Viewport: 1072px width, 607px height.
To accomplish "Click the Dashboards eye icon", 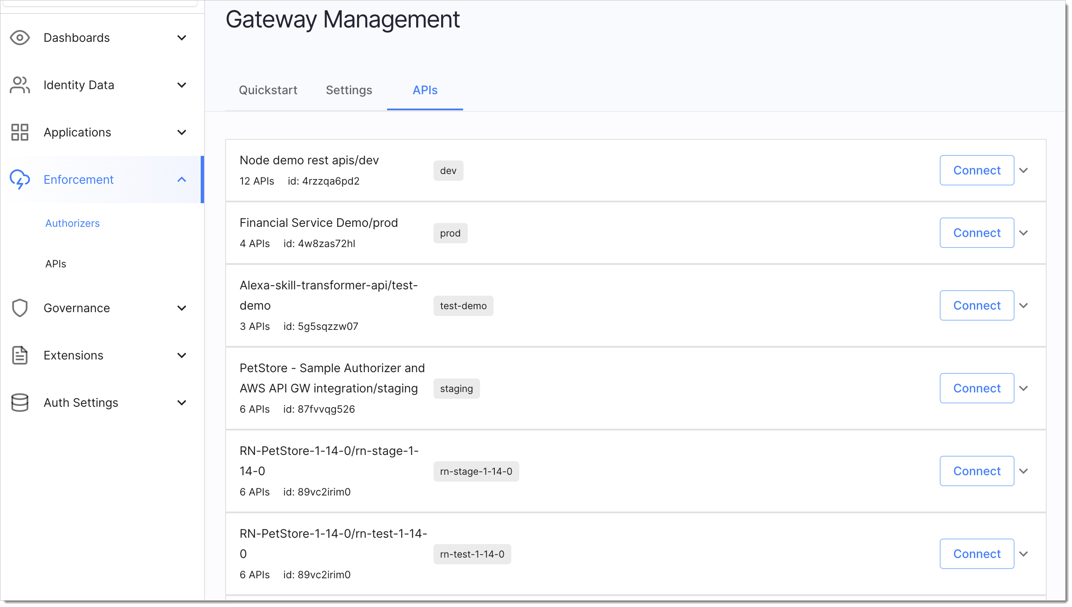I will [x=19, y=38].
